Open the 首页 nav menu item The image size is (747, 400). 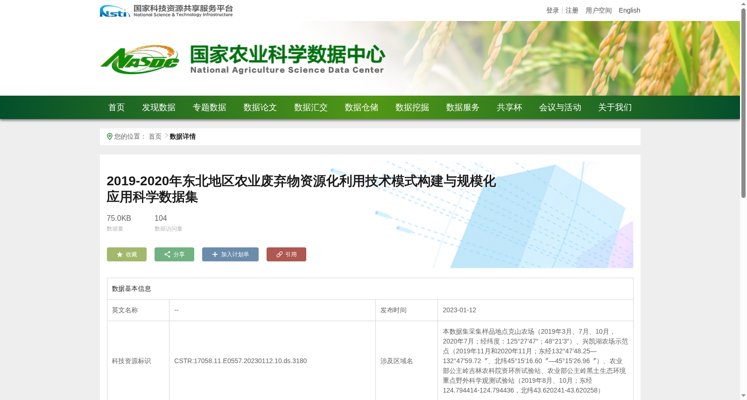(117, 107)
